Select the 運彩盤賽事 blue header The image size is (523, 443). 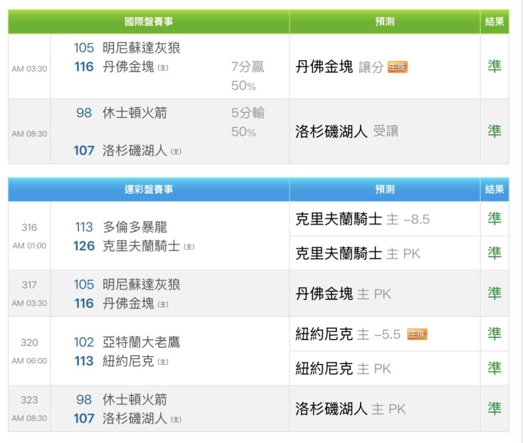click(149, 190)
